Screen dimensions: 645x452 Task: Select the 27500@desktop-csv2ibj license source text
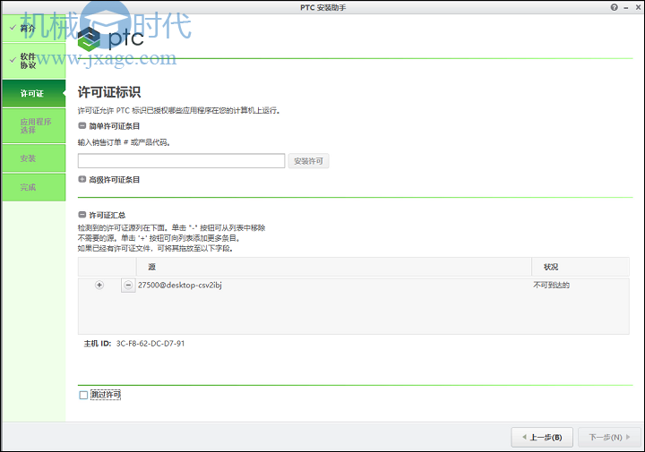click(180, 286)
